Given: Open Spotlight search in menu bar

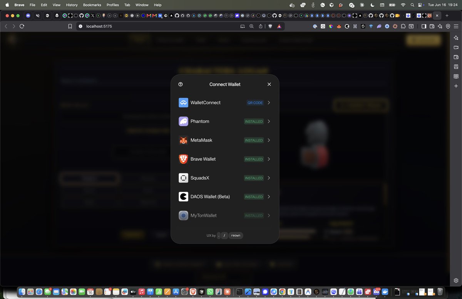Looking at the screenshot, I should (412, 5).
